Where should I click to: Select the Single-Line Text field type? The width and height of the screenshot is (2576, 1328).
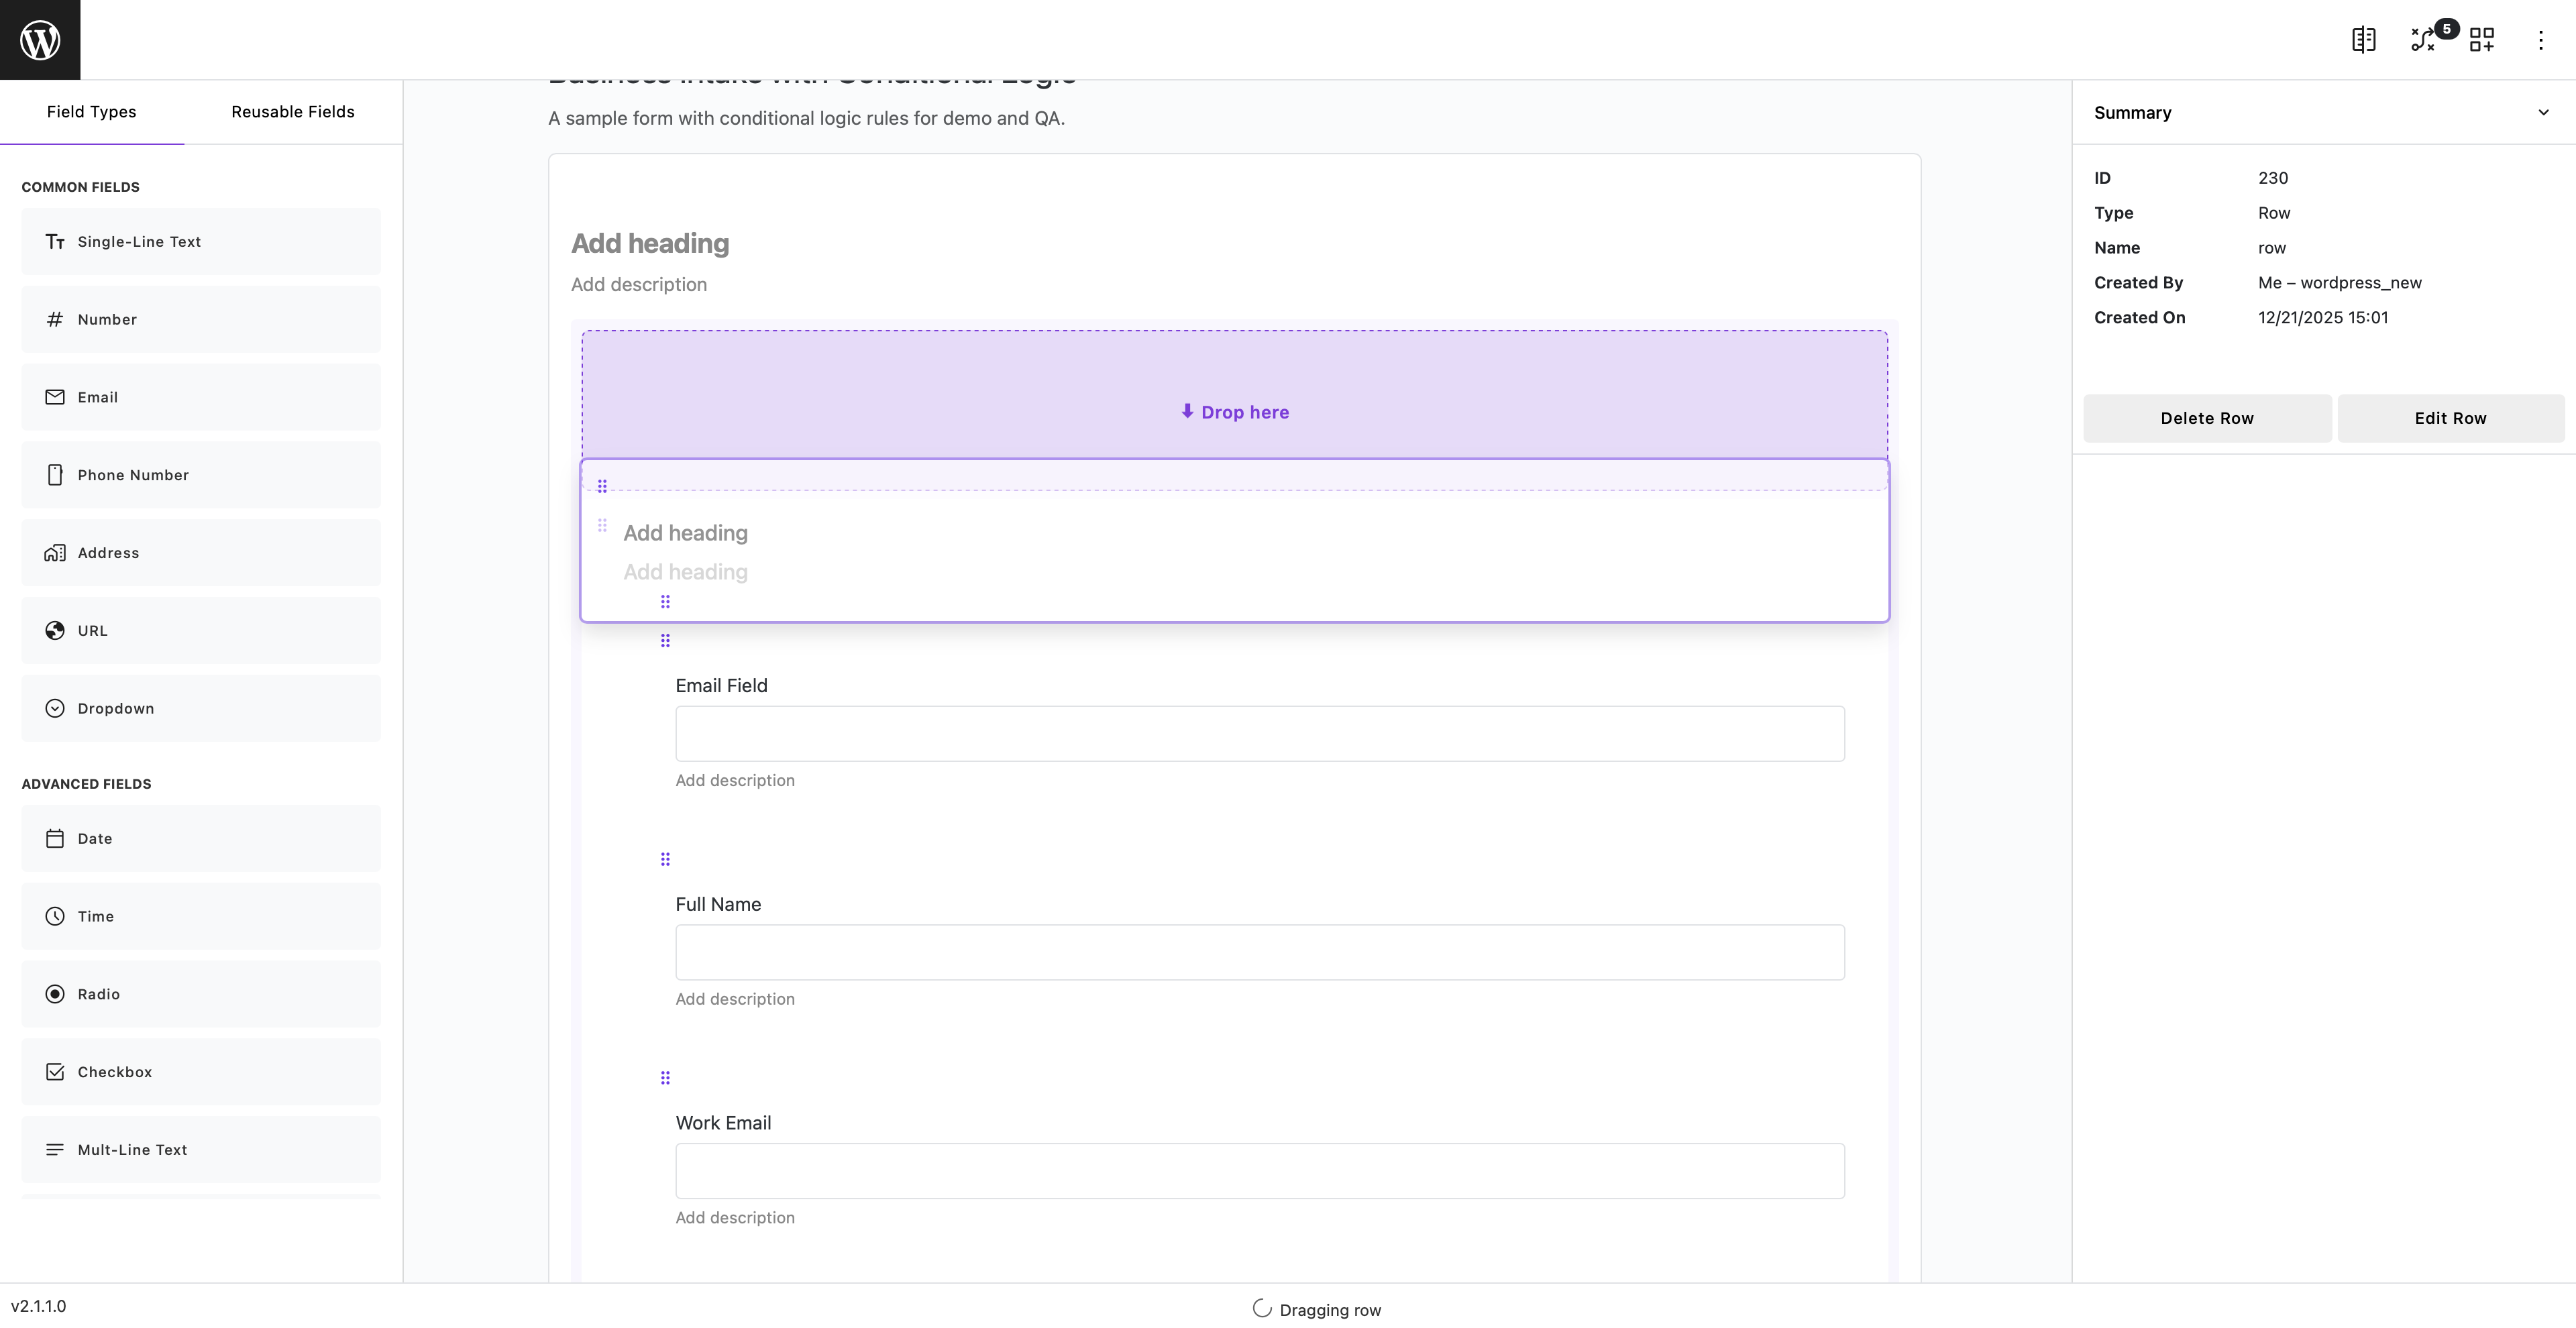[x=200, y=241]
